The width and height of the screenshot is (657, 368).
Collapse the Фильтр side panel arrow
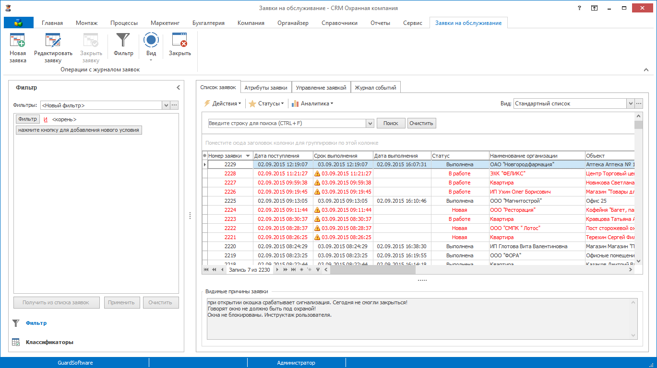178,88
